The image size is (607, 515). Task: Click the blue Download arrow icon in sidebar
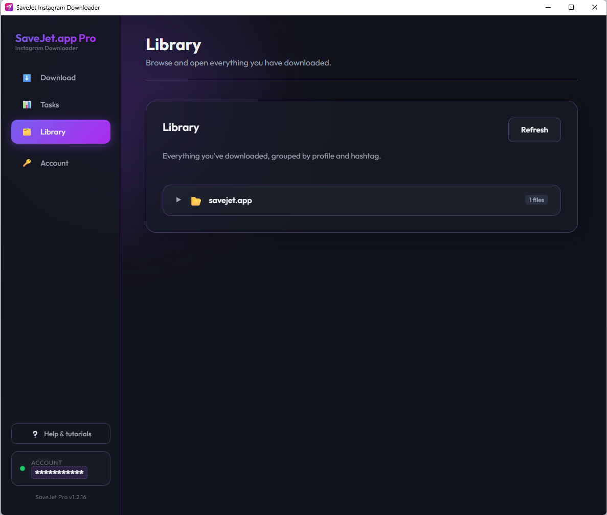pyautogui.click(x=27, y=78)
